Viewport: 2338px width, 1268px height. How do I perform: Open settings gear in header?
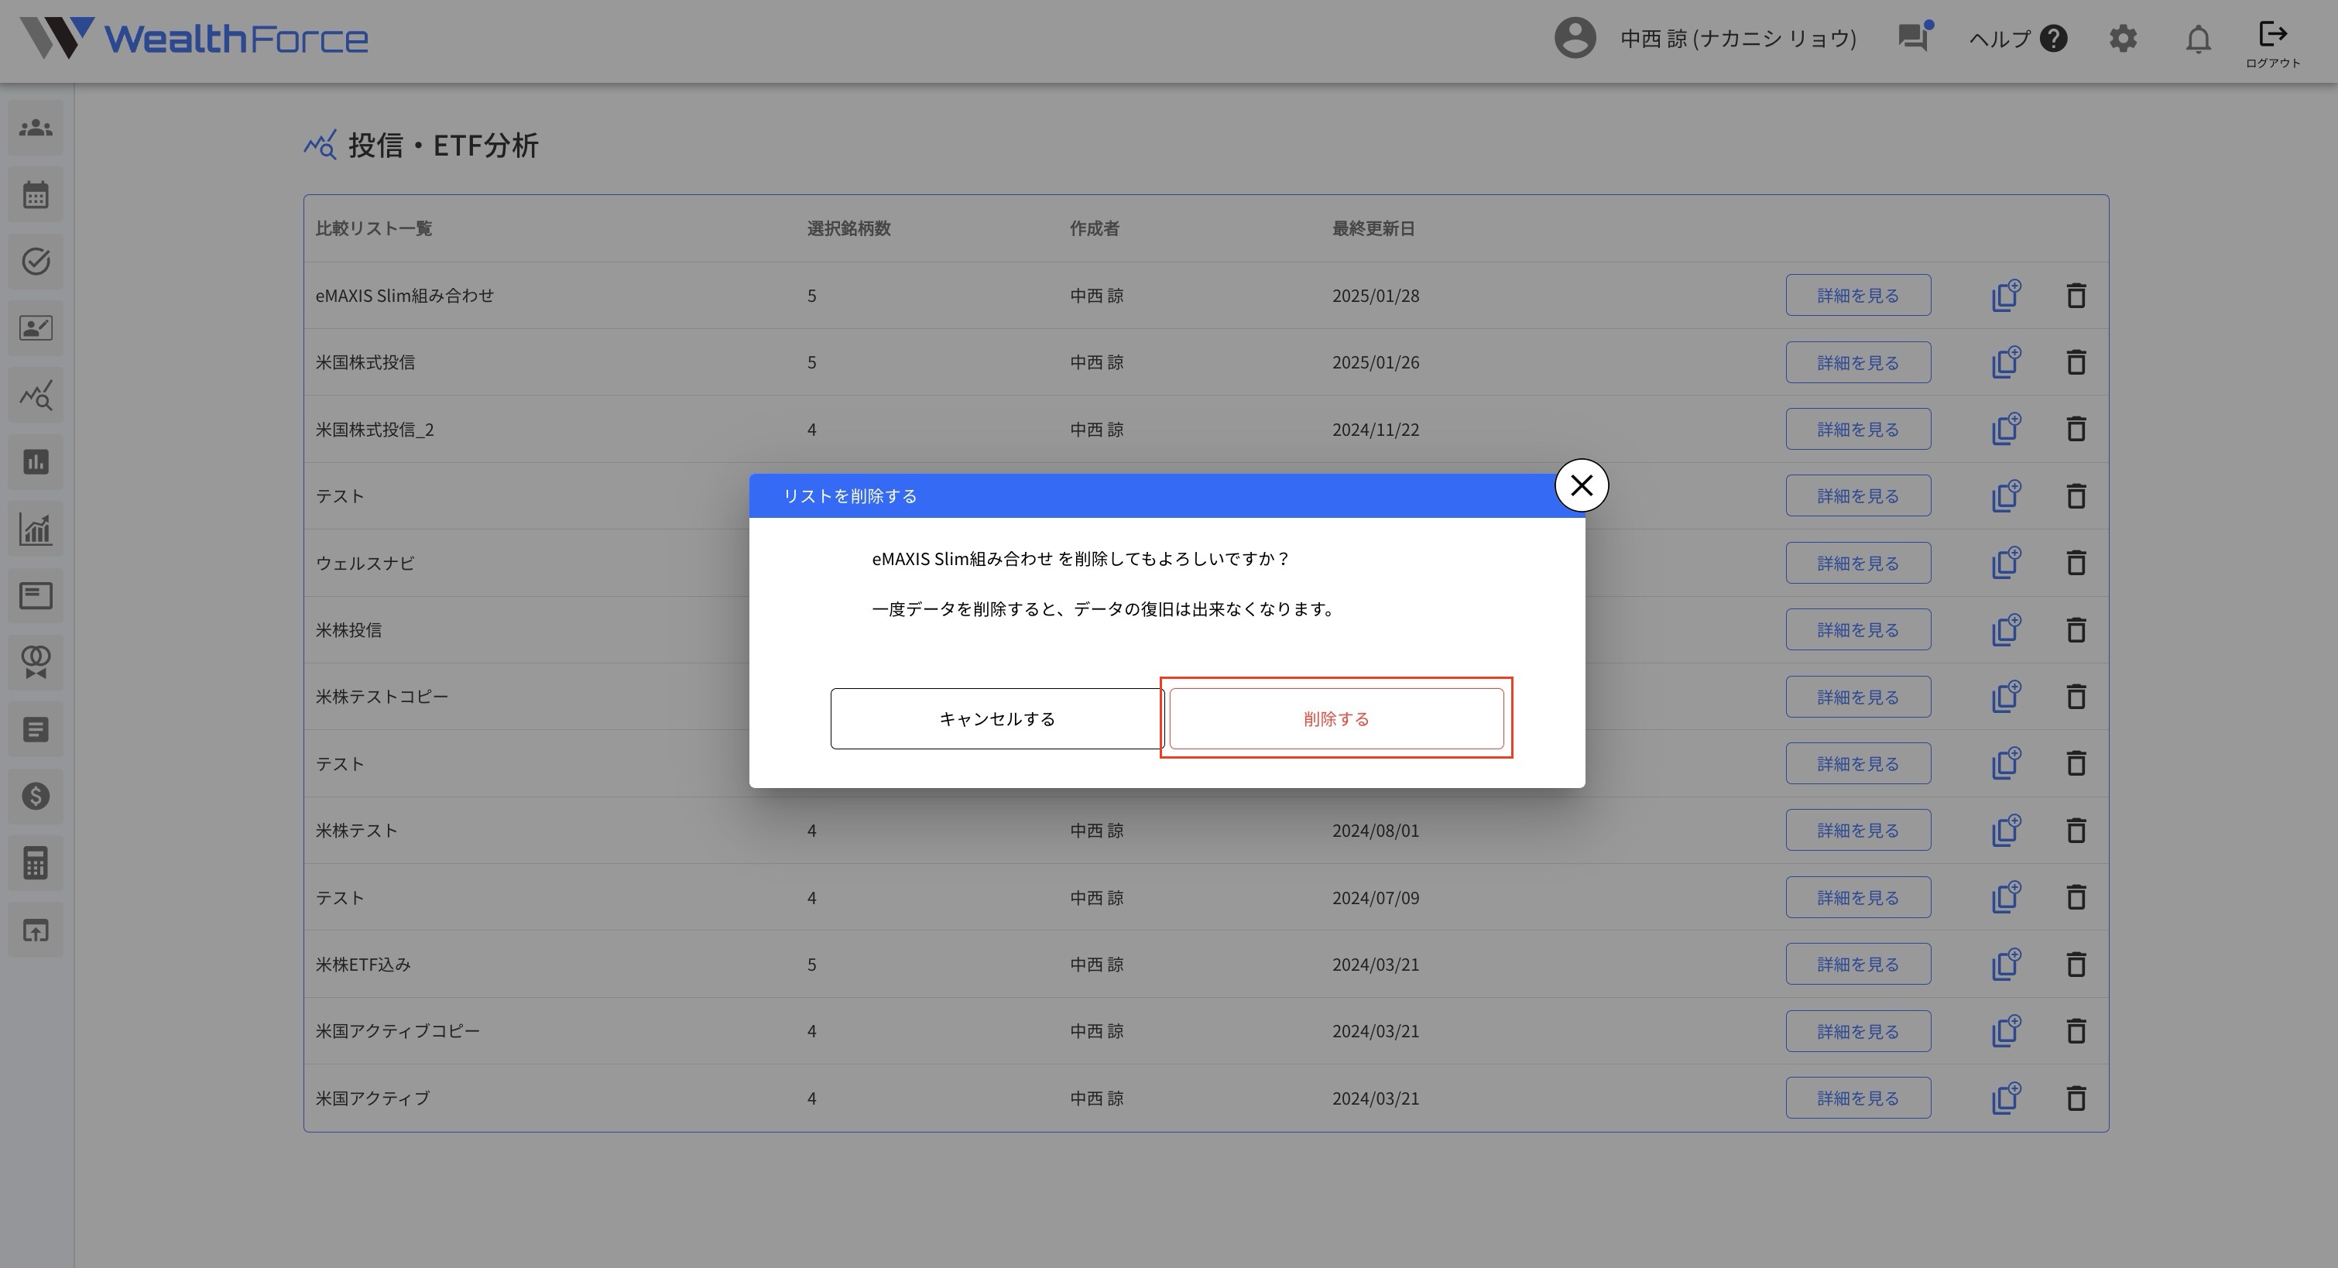[2123, 38]
